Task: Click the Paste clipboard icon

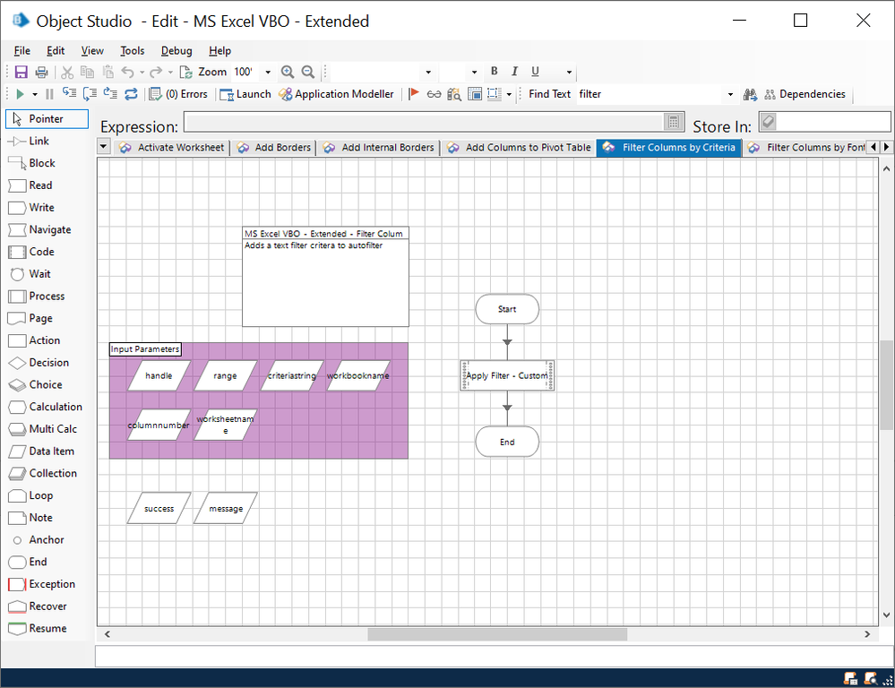Action: 108,72
